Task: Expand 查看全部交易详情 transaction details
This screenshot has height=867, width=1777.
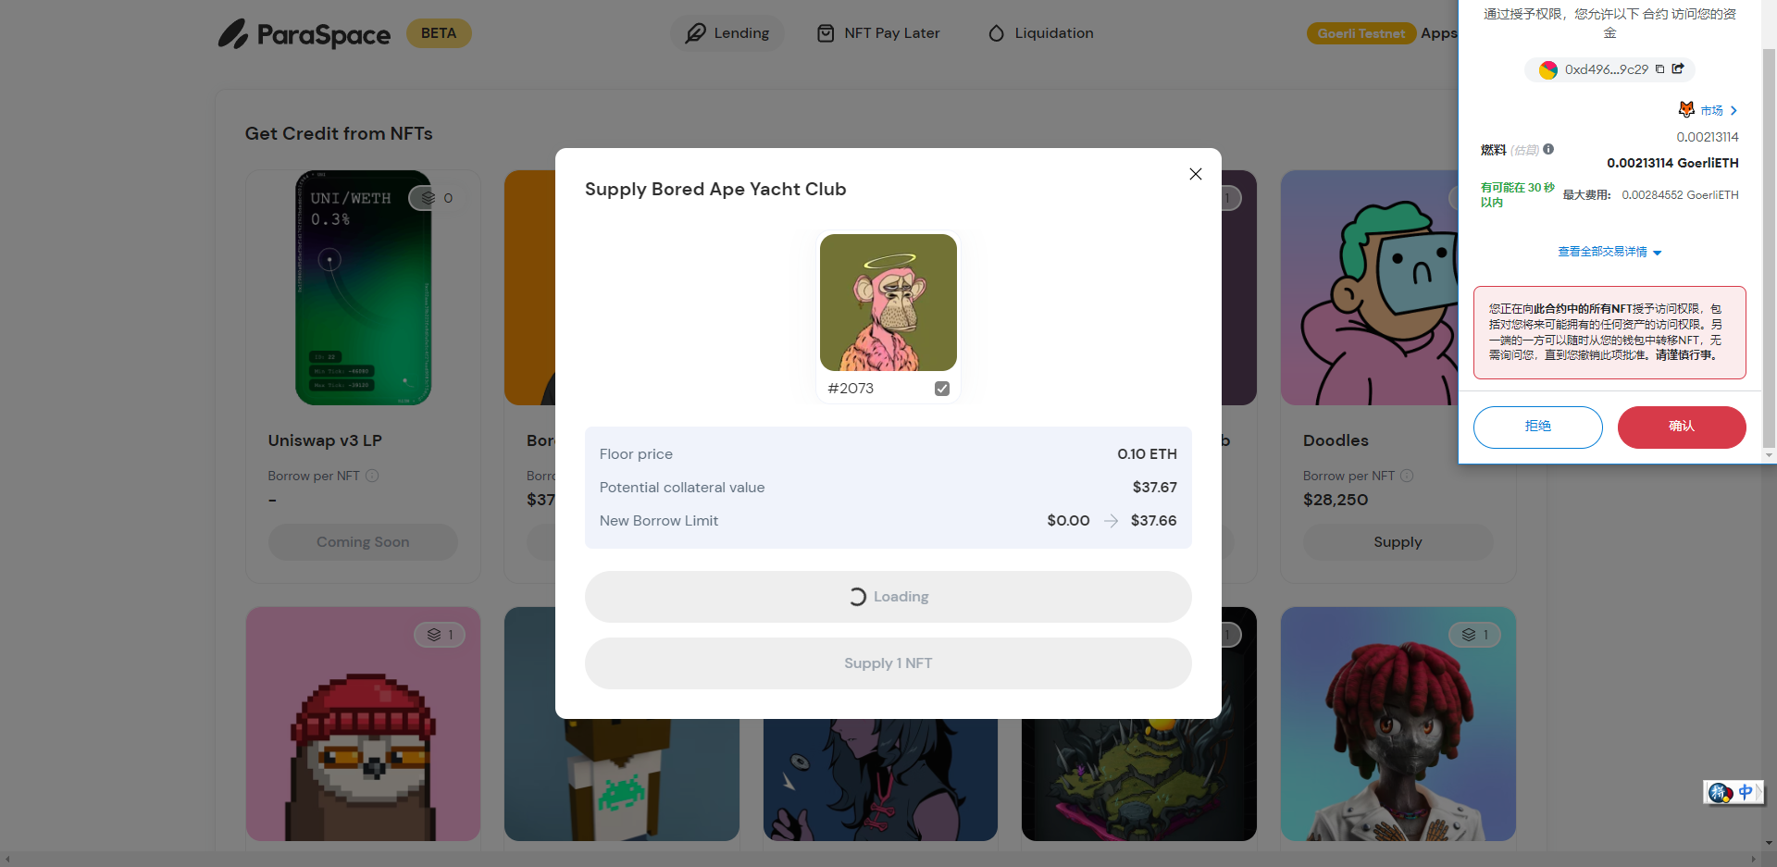Action: click(1609, 252)
